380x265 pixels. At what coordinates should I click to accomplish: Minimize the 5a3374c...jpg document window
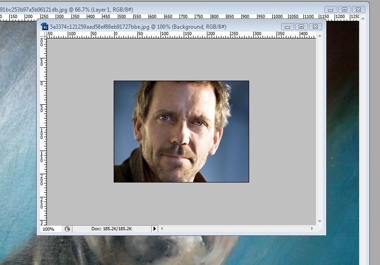pos(287,26)
